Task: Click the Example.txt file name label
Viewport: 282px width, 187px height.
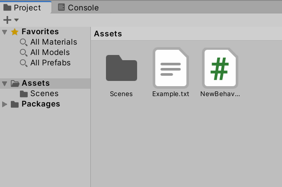Action: pyautogui.click(x=170, y=94)
